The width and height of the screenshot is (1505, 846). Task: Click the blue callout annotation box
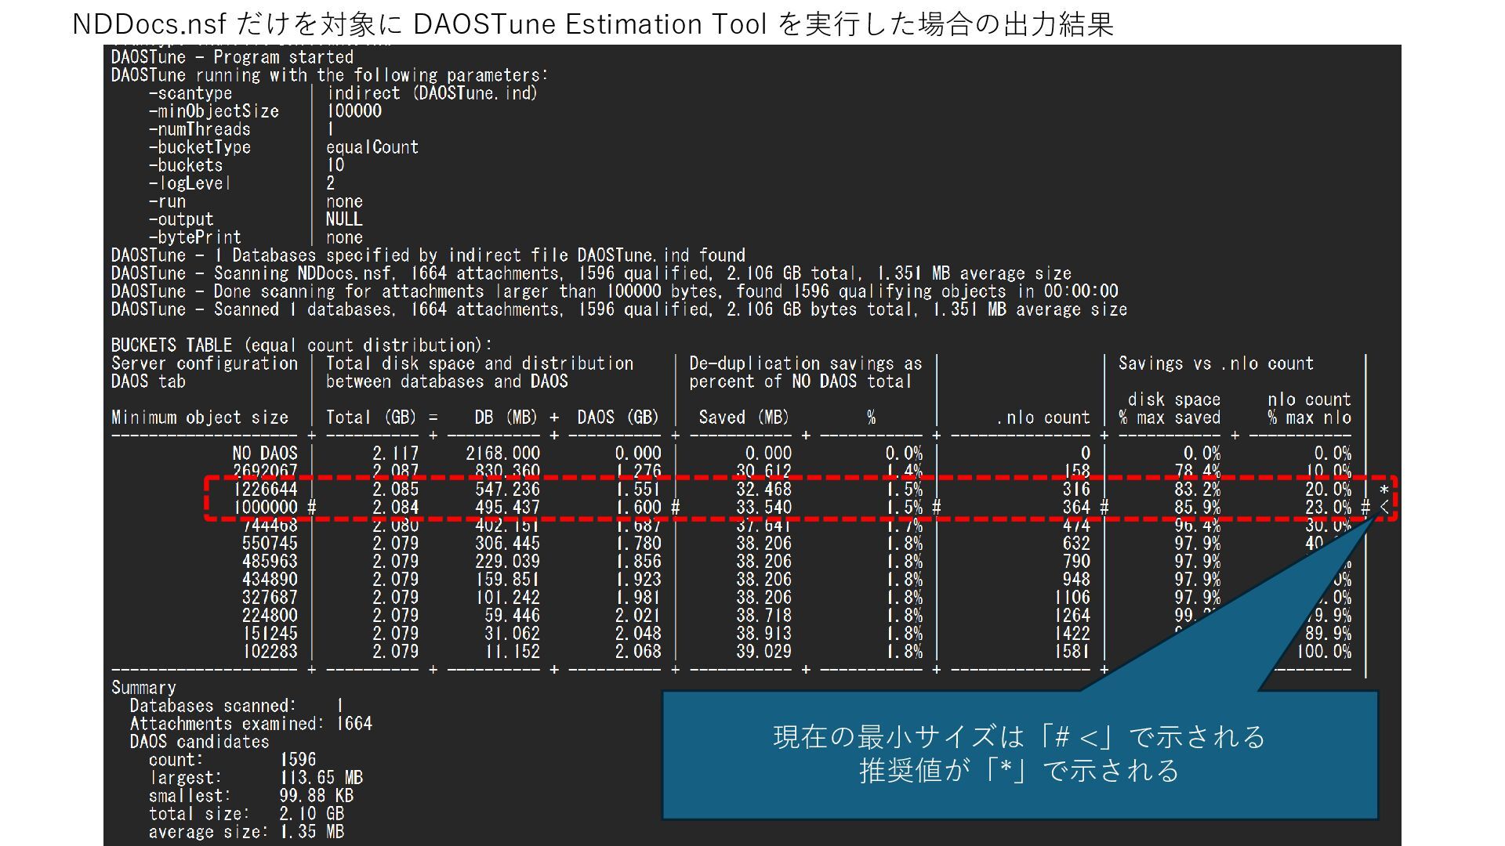(1019, 754)
